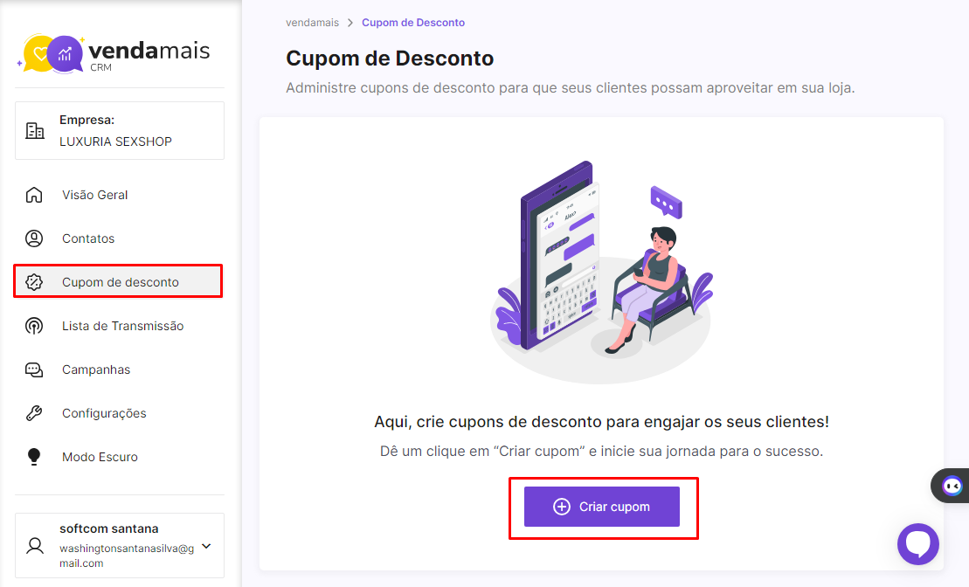The image size is (969, 587).
Task: Click the lightbulb icon for Modo Escuro
Action: pyautogui.click(x=34, y=457)
